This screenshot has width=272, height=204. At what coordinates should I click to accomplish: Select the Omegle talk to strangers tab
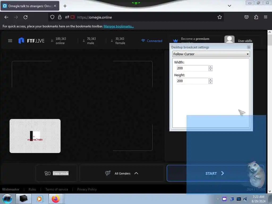pos(30,6)
